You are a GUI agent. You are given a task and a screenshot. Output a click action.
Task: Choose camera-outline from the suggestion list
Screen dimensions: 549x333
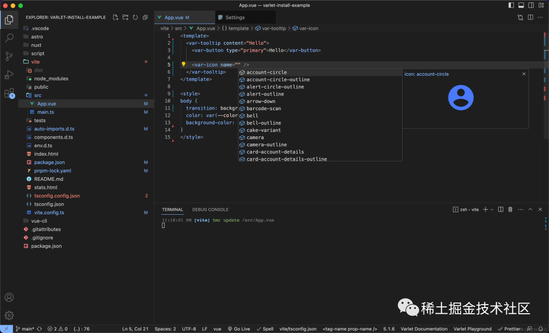pyautogui.click(x=320, y=145)
